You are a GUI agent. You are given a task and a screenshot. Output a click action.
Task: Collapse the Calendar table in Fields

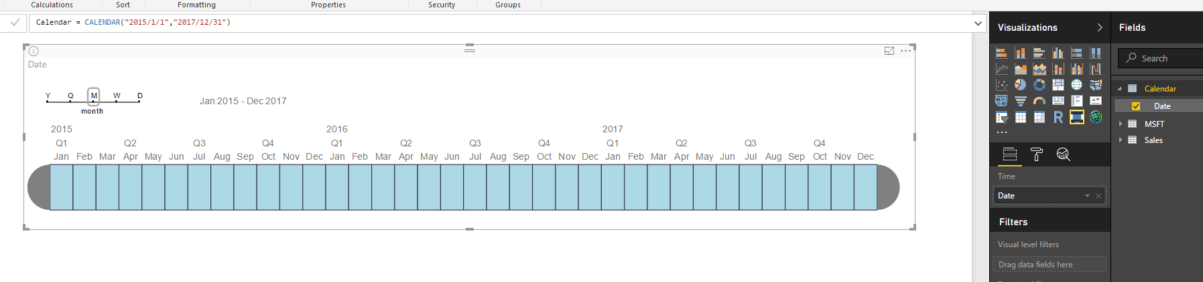click(x=1119, y=89)
